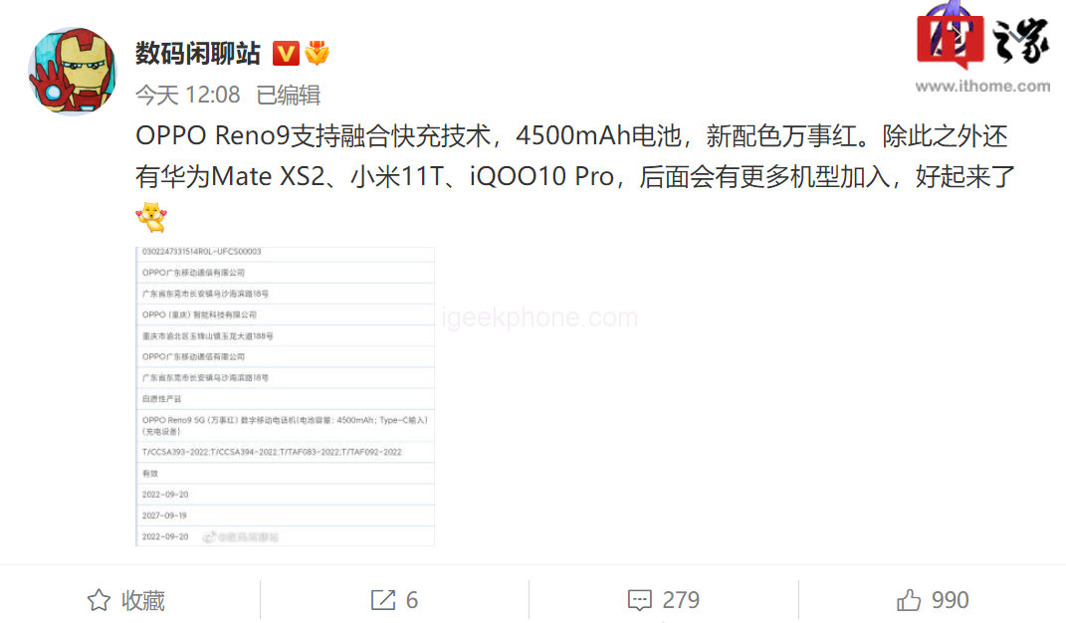Click the OPPO Reno9 post text
This screenshot has width=1066, height=623.
[574, 155]
